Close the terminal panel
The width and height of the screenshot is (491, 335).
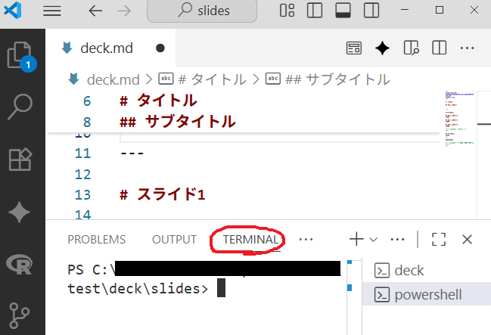pyautogui.click(x=467, y=240)
